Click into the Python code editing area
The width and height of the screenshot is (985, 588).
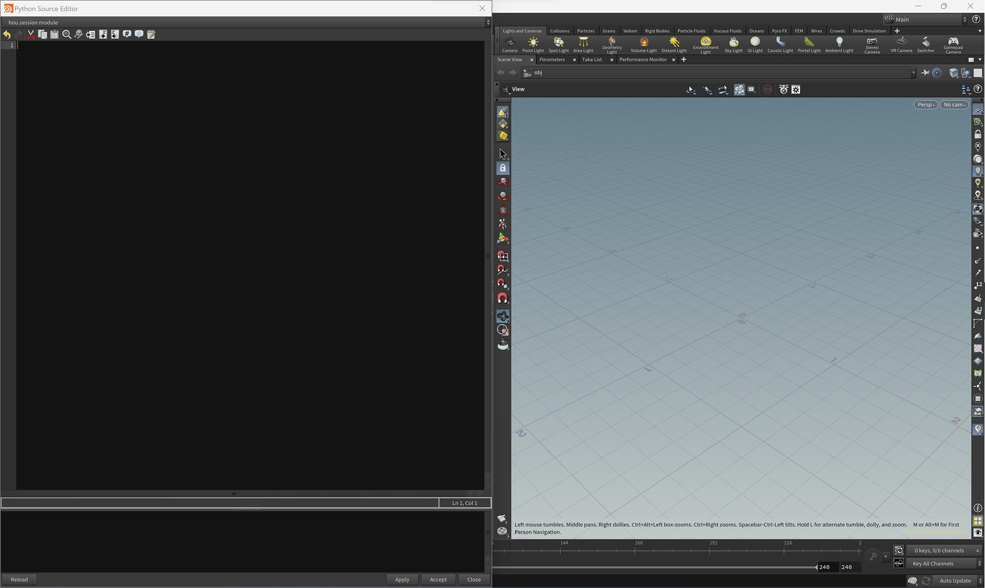(x=250, y=265)
